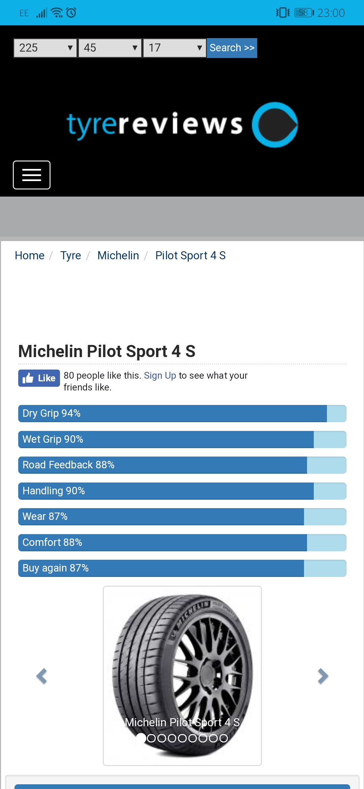Viewport: 364px width, 789px height.
Task: Tap the Wi-Fi icon in status bar
Action: coord(57,13)
